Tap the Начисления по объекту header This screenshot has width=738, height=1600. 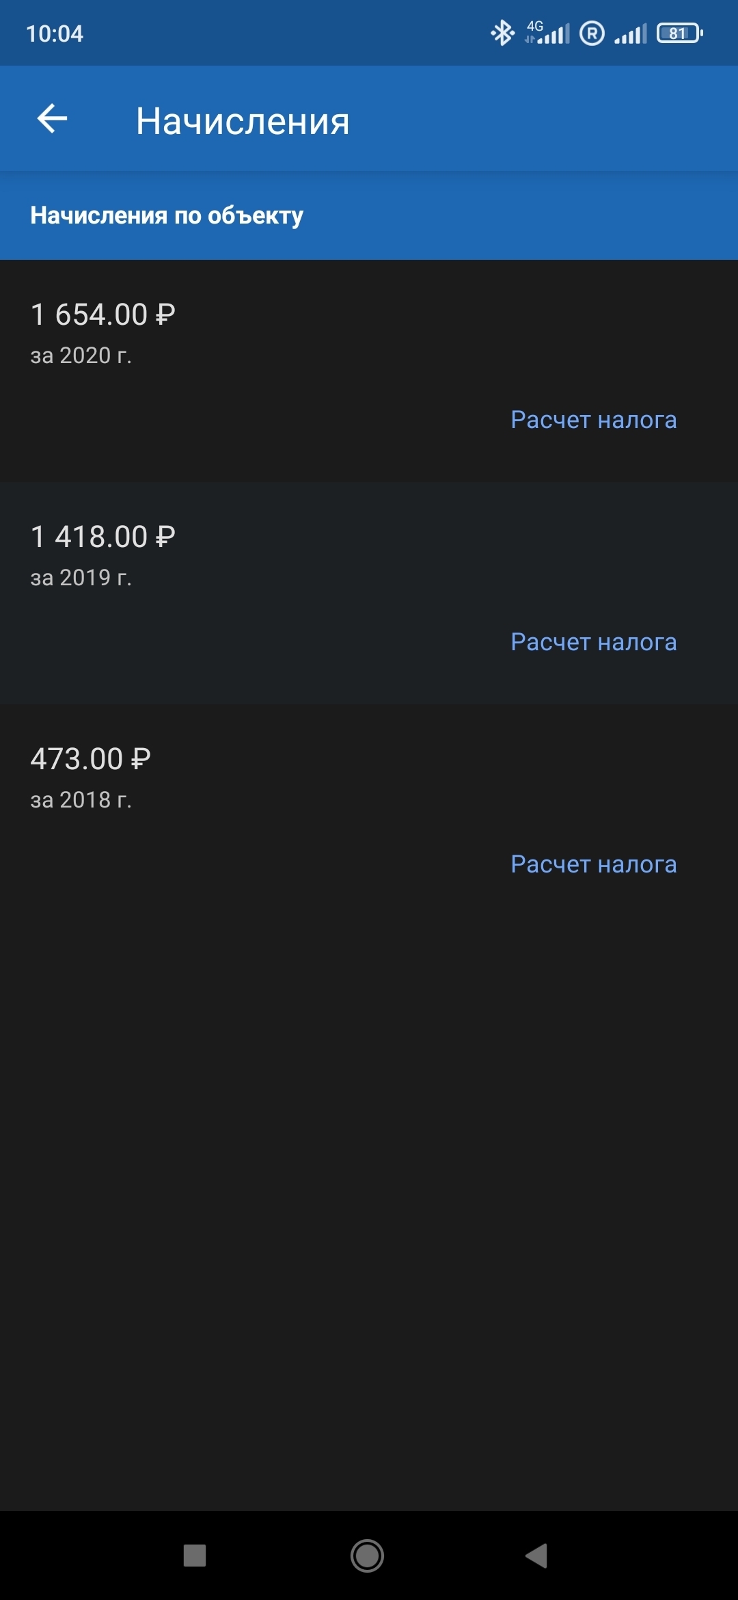coord(167,215)
